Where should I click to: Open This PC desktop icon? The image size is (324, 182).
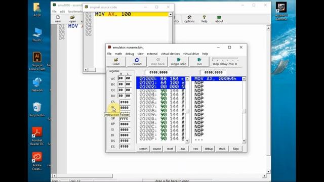(x=37, y=34)
